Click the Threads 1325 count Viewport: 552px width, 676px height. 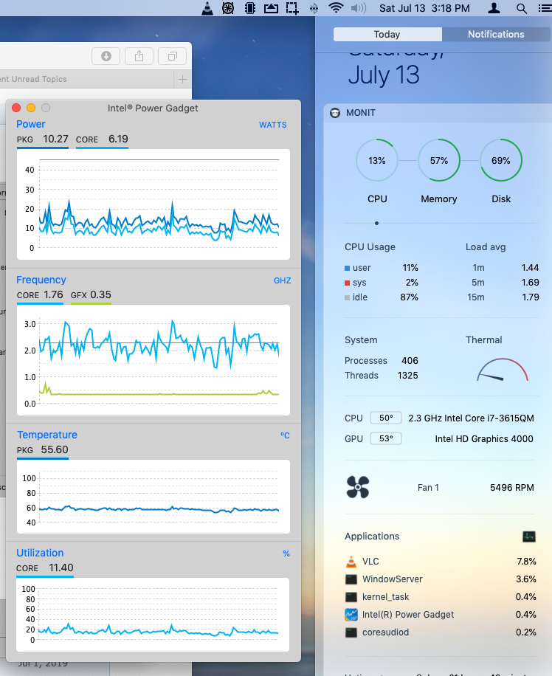[382, 376]
